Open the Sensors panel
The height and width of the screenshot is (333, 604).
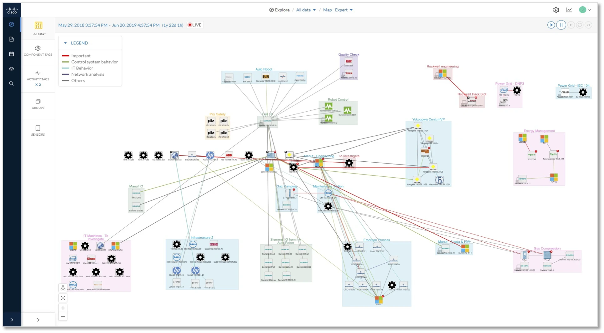click(38, 131)
